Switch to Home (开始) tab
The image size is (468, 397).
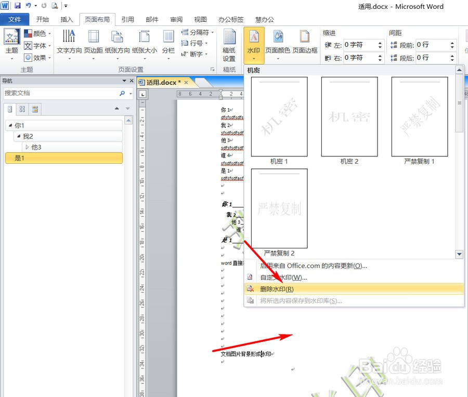43,19
